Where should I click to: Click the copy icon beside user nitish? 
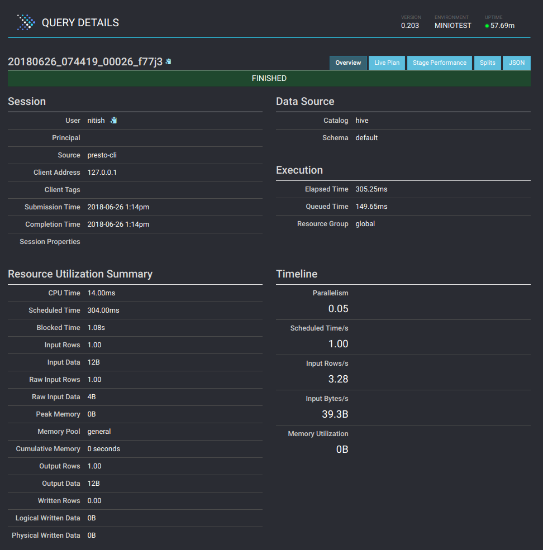point(113,121)
